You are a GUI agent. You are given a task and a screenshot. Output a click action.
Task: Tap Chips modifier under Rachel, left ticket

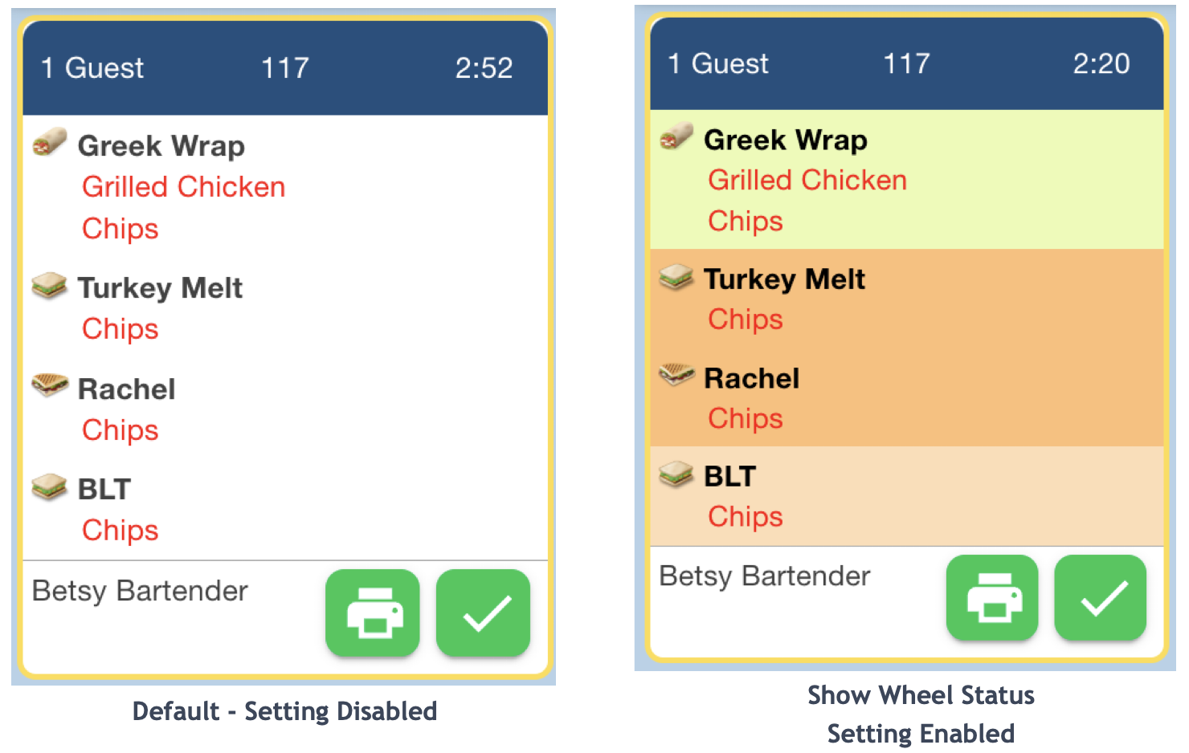(121, 430)
